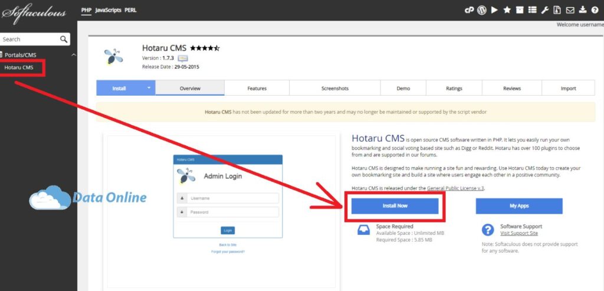Switch to the Features tab

point(257,89)
